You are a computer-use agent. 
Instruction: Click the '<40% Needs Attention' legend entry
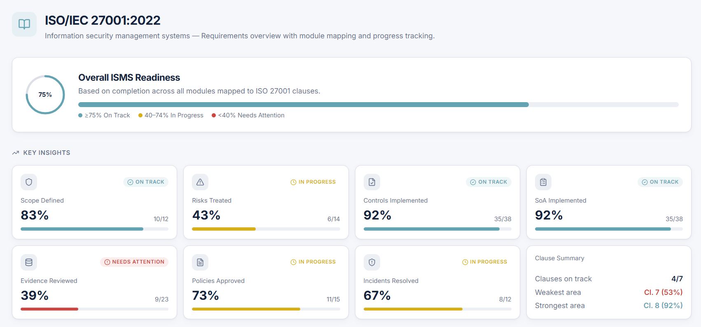pyautogui.click(x=248, y=115)
